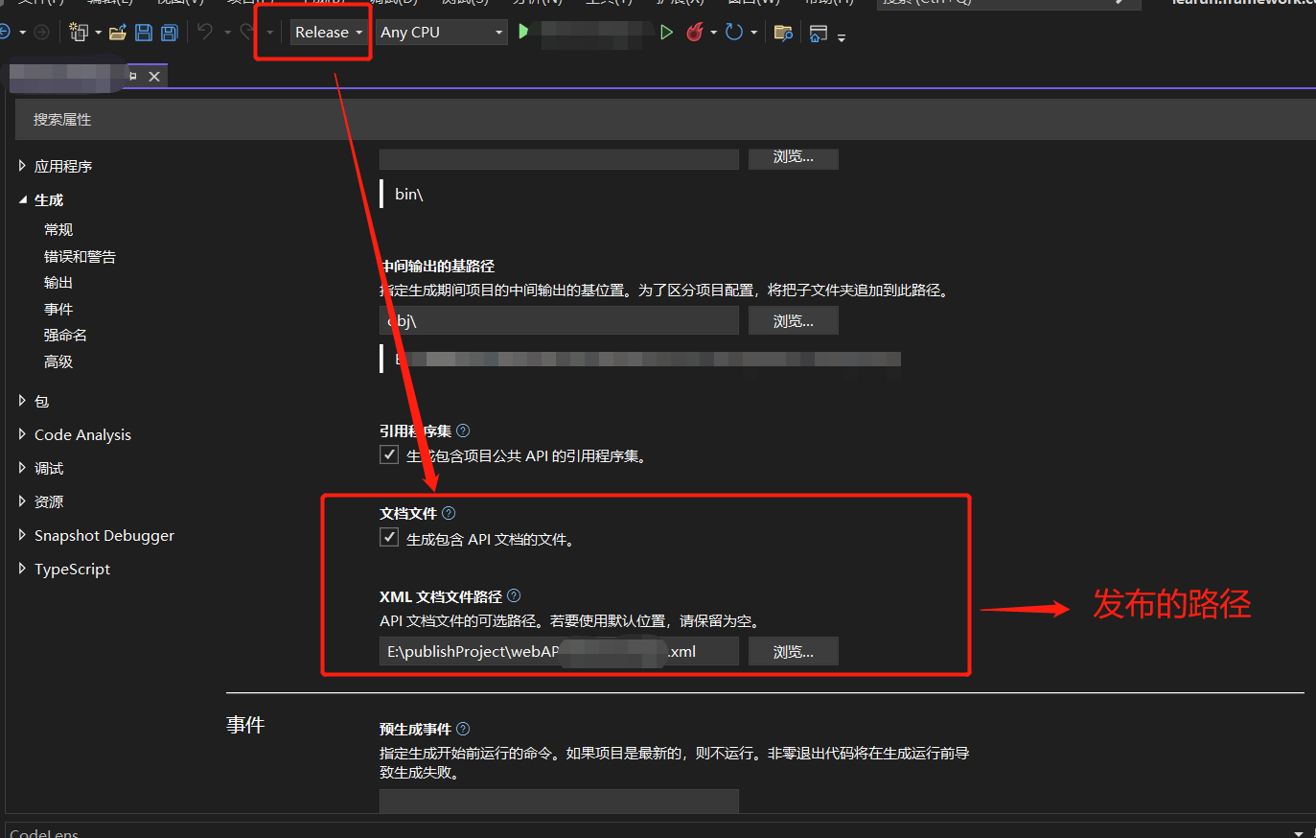This screenshot has height=838, width=1316.
Task: Click the undo arrow icon
Action: point(205,32)
